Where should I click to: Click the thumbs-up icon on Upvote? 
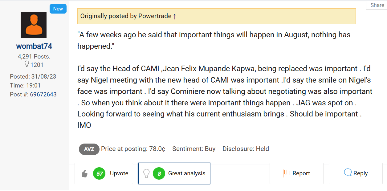[x=85, y=174]
